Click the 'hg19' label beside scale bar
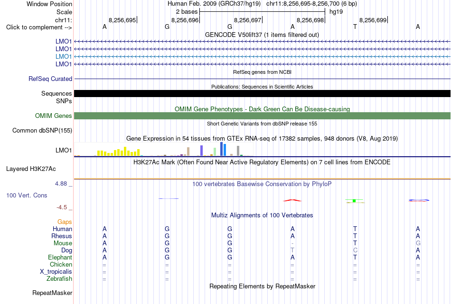 (336, 12)
